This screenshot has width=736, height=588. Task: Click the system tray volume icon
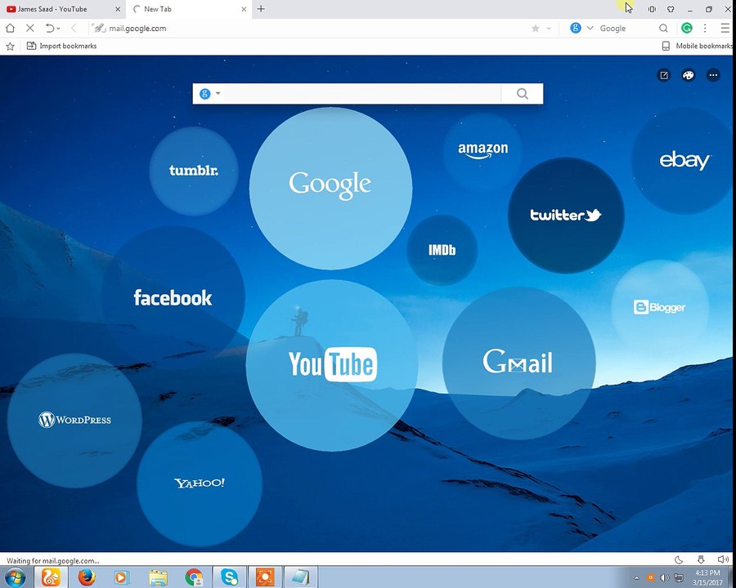pyautogui.click(x=664, y=577)
